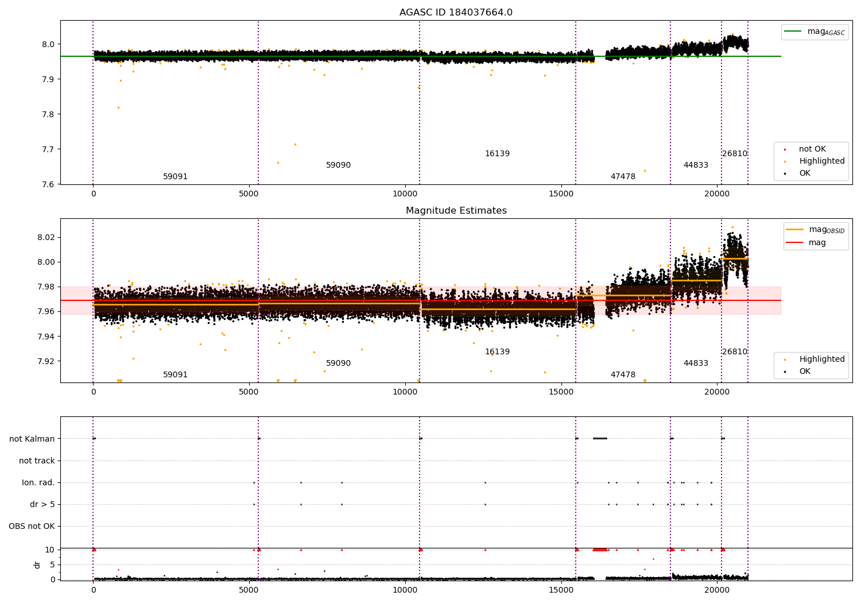Click the 8.0 y-axis tick in AGASC plot
The width and height of the screenshot is (861, 603).
tap(48, 45)
